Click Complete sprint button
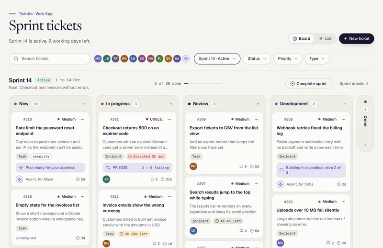383x248 pixels. (x=309, y=84)
